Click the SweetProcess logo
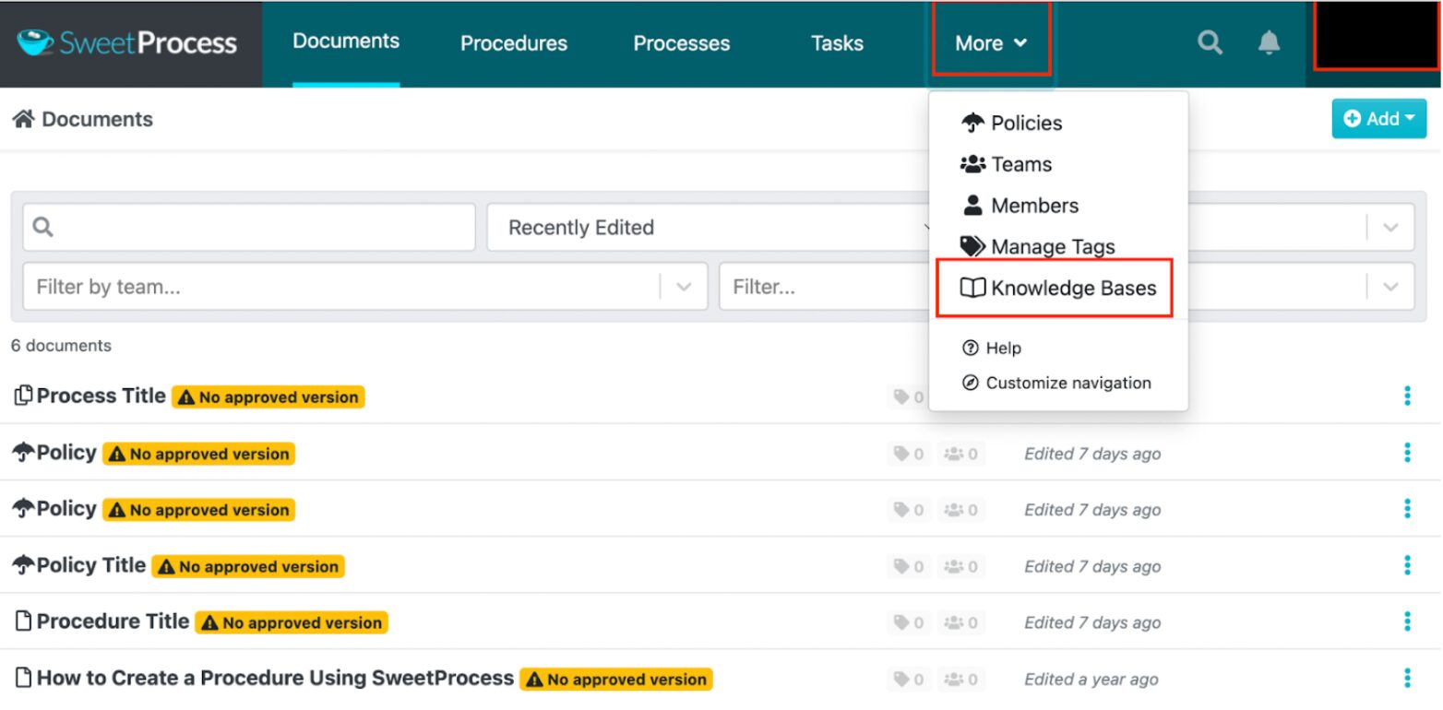Image resolution: width=1443 pixels, height=710 pixels. (128, 42)
